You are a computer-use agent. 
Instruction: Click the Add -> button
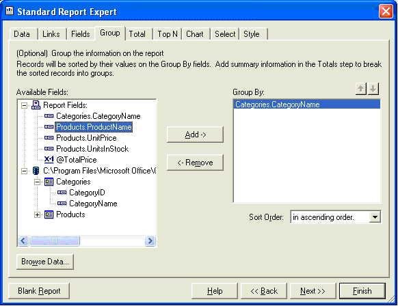(x=195, y=135)
